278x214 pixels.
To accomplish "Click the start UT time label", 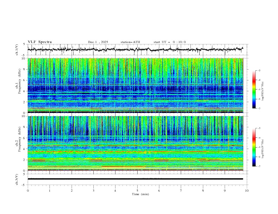I will pos(170,42).
